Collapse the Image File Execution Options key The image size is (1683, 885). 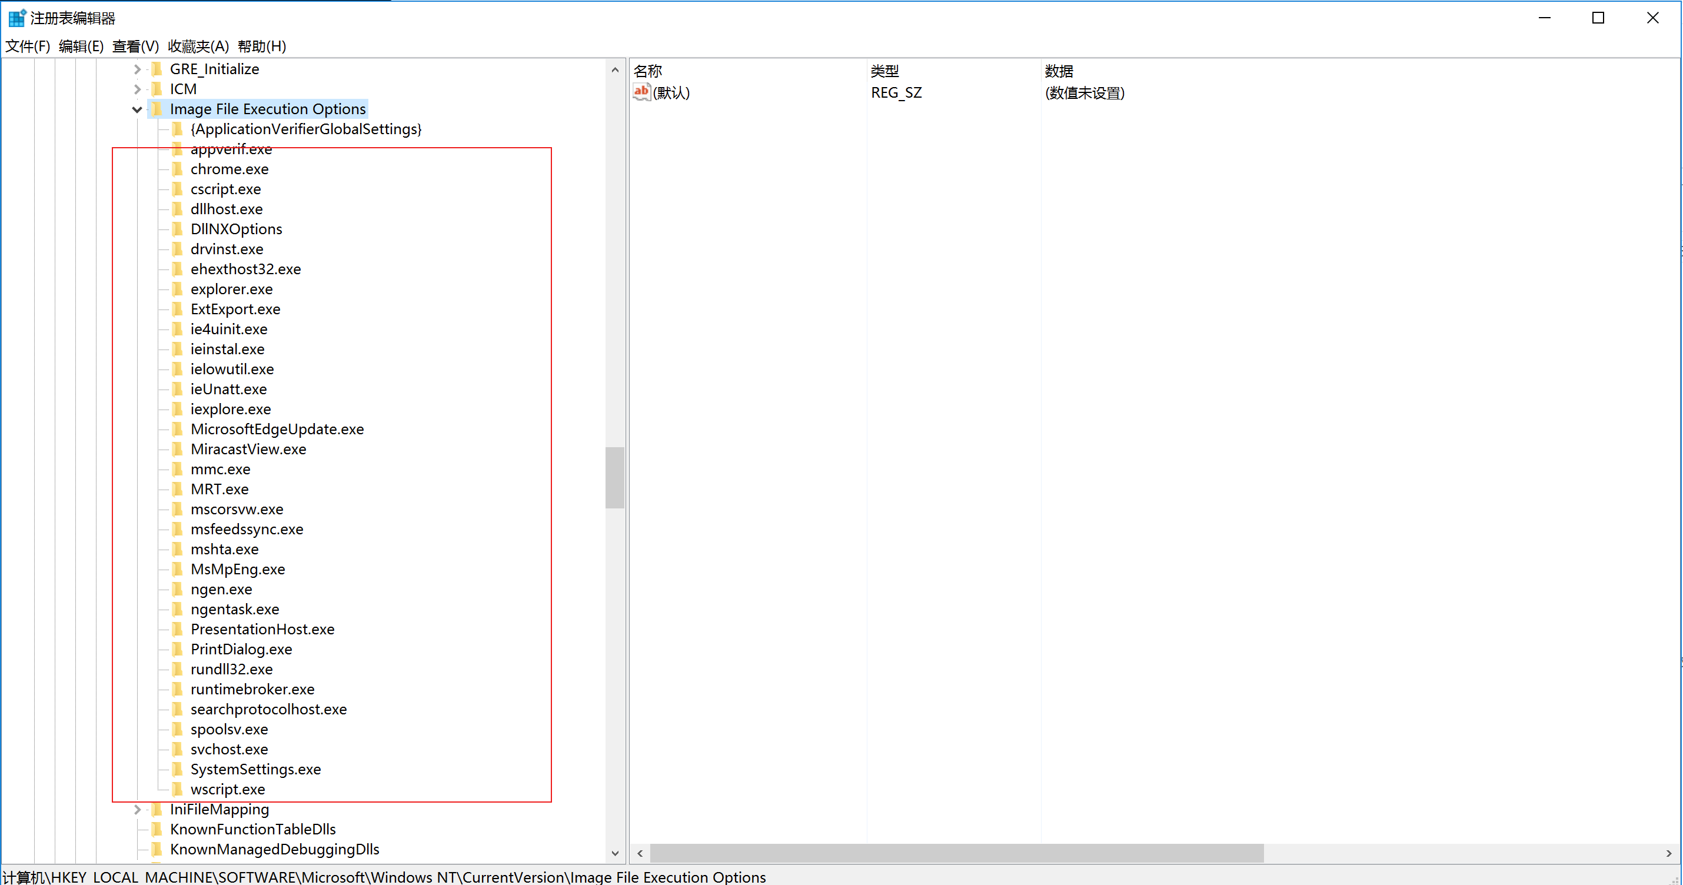137,109
